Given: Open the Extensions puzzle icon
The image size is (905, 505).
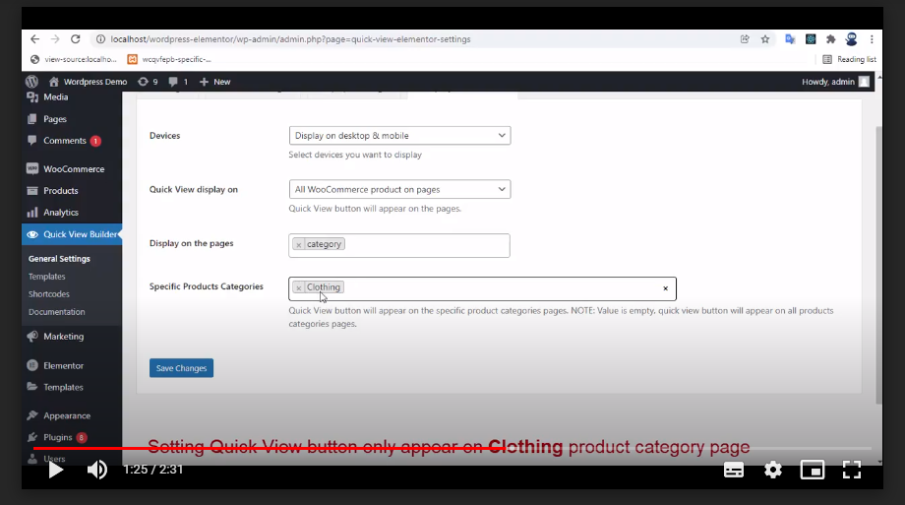Looking at the screenshot, I should 831,39.
